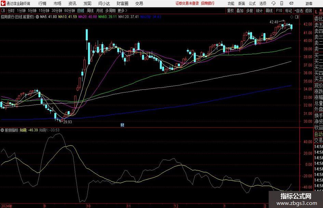This screenshot has width=323, height=208.
Task: Click the L indicator at right panel top
Action: point(316,12)
